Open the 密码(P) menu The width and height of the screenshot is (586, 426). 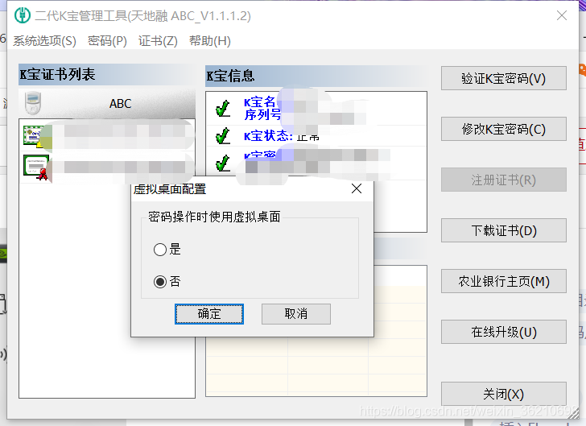[x=107, y=41]
